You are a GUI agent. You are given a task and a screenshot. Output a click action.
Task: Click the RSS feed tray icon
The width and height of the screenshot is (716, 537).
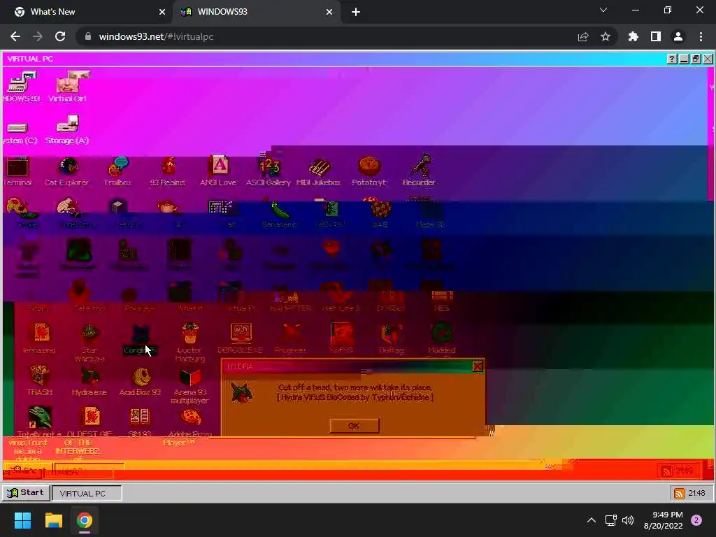pos(680,493)
